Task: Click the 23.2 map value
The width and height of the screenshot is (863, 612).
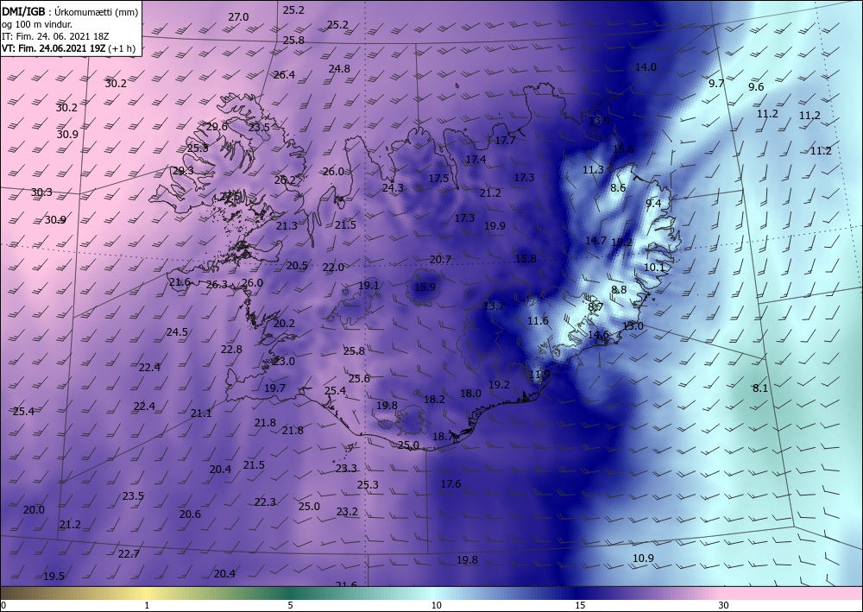Action: (x=347, y=511)
